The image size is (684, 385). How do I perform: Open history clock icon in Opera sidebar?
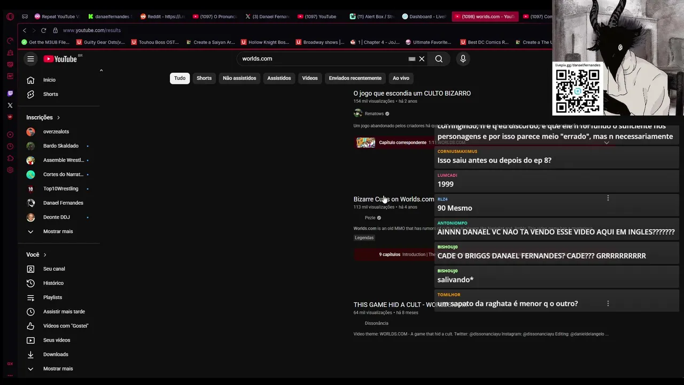[x=10, y=147]
